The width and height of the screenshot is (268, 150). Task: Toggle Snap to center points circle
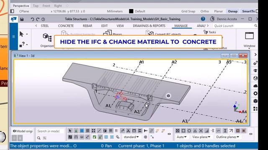189,130
